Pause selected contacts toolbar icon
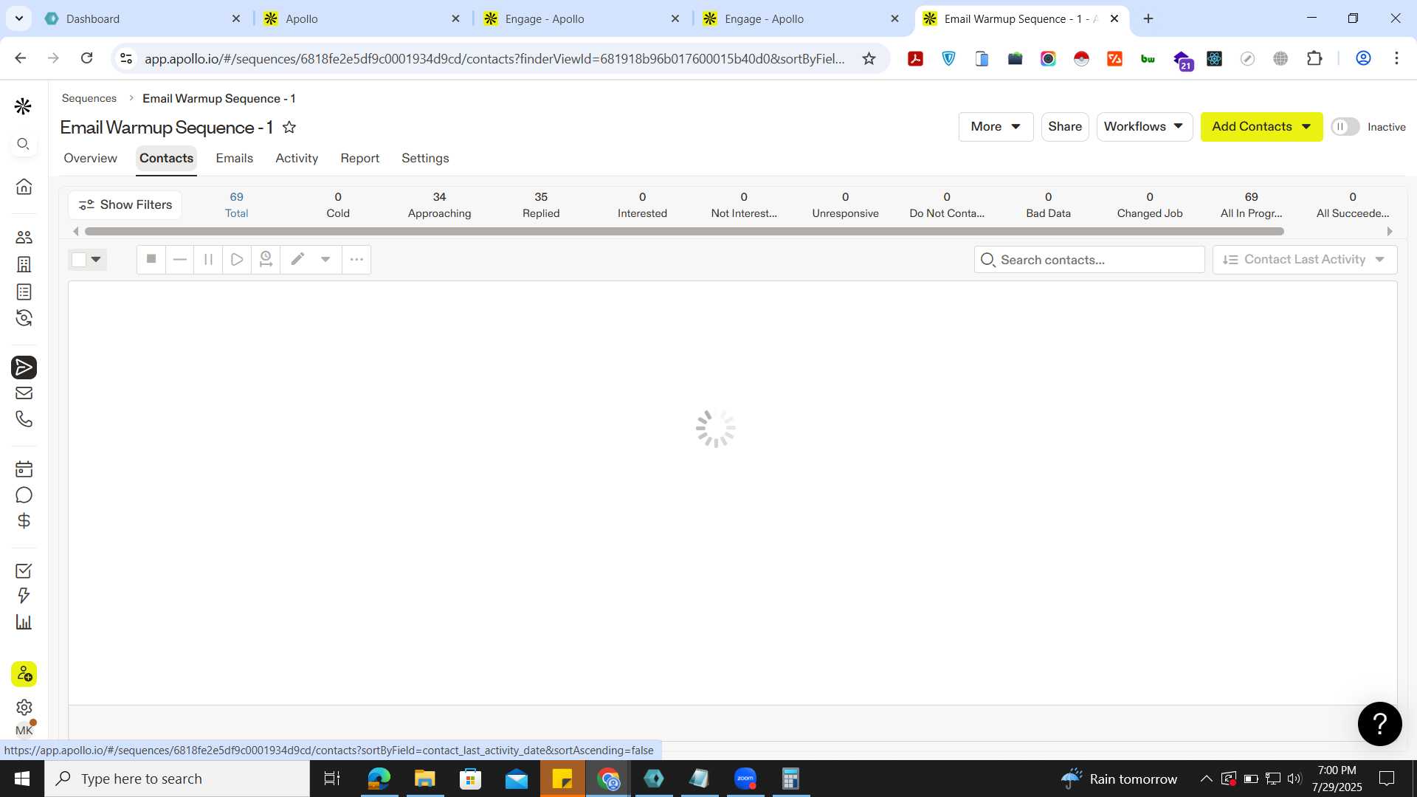The width and height of the screenshot is (1417, 797). [208, 259]
